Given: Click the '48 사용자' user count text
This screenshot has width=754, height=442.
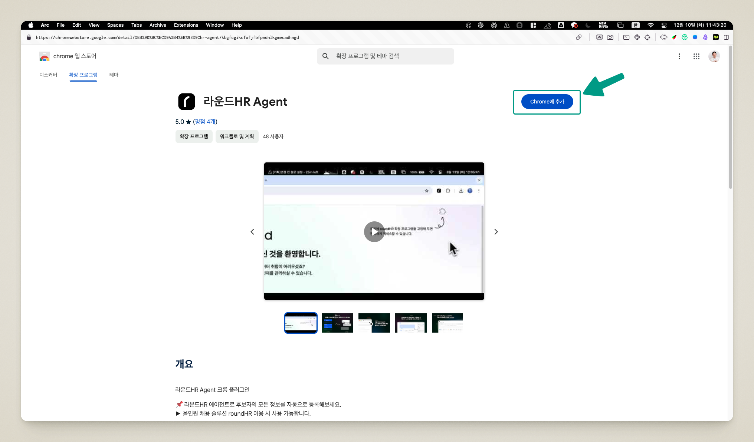Looking at the screenshot, I should point(273,136).
